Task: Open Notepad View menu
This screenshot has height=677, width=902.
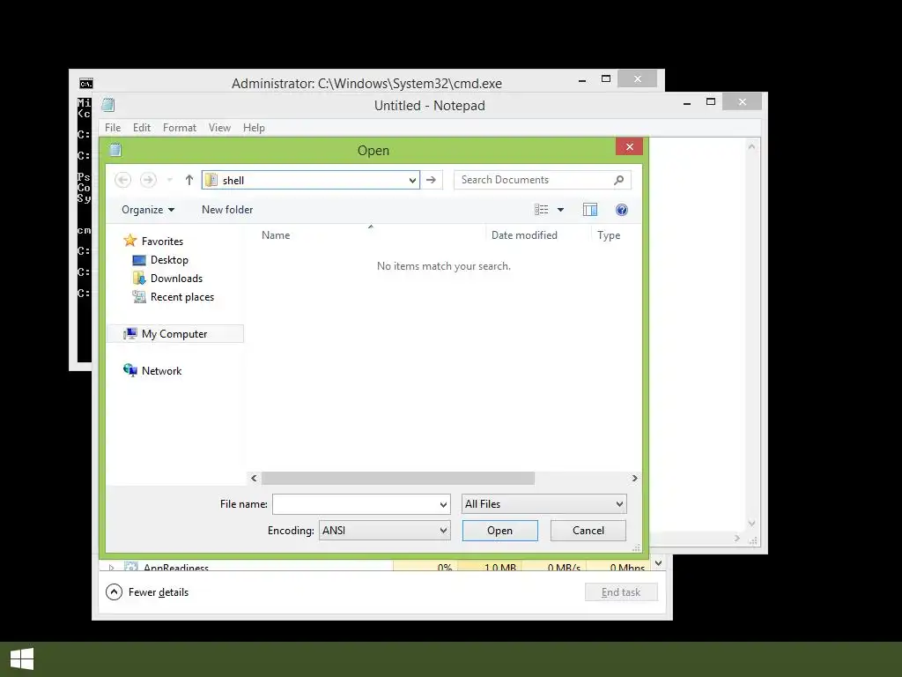Action: pos(219,128)
